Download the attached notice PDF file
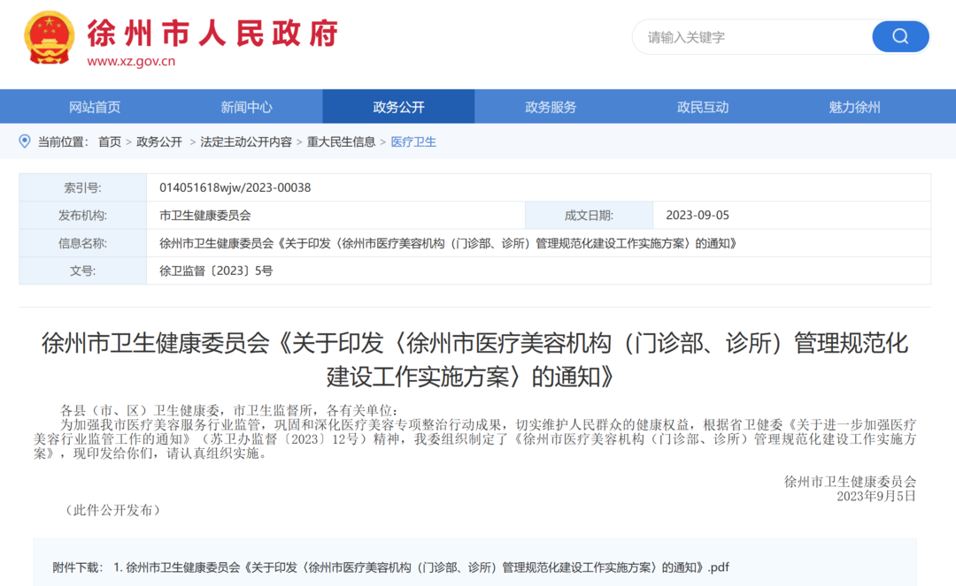The width and height of the screenshot is (956, 586). [x=421, y=567]
